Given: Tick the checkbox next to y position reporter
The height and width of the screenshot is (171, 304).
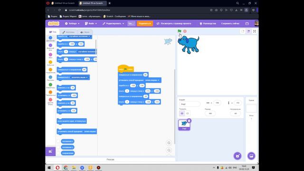Looking at the screenshot, I should [x=58, y=147].
